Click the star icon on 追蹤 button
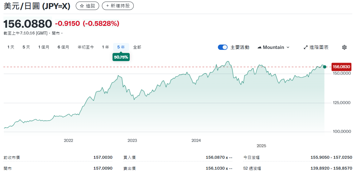Image resolution: width=356 pixels, height=172 pixels. (82, 6)
